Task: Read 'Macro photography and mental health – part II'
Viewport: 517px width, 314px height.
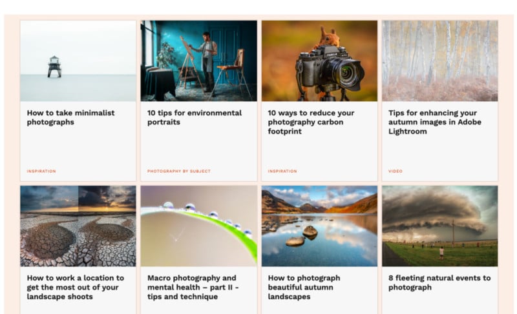Action: pos(193,288)
